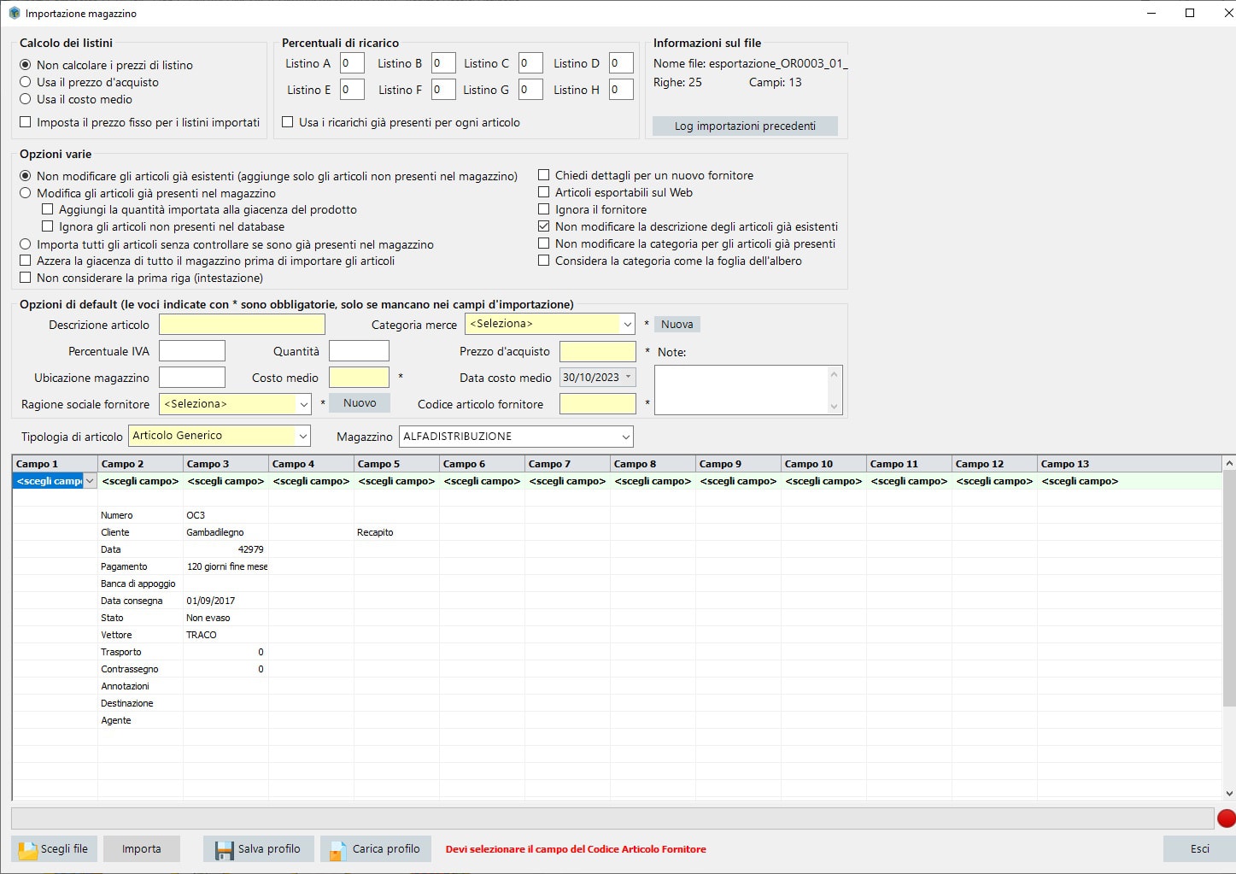Select 'Modifica gli articoli già presenti nel magazzino'
Image resolution: width=1236 pixels, height=874 pixels.
26,193
